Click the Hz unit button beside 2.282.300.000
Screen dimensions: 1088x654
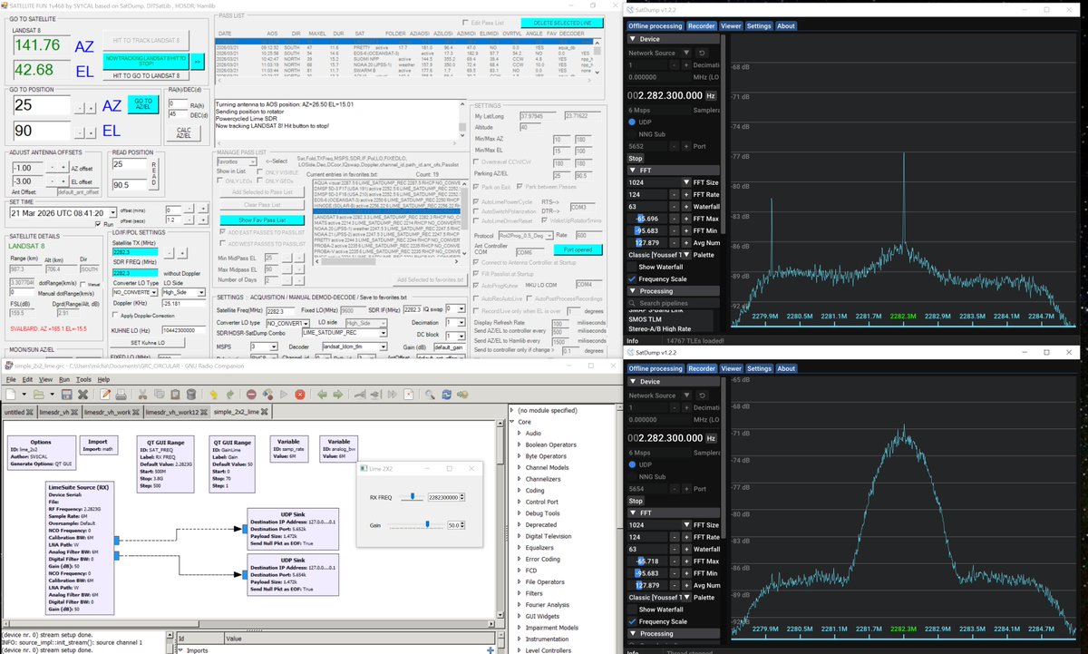(x=711, y=94)
